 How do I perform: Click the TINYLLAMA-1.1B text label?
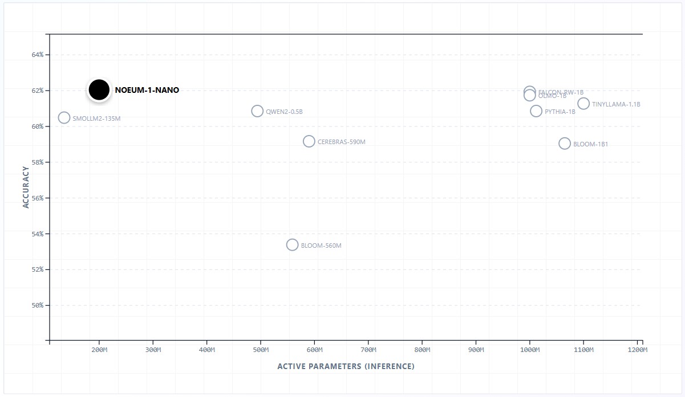(x=616, y=104)
